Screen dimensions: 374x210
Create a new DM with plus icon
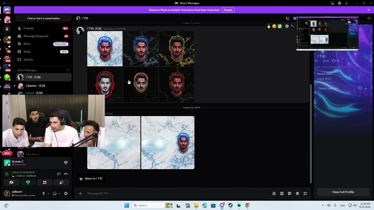click(68, 70)
